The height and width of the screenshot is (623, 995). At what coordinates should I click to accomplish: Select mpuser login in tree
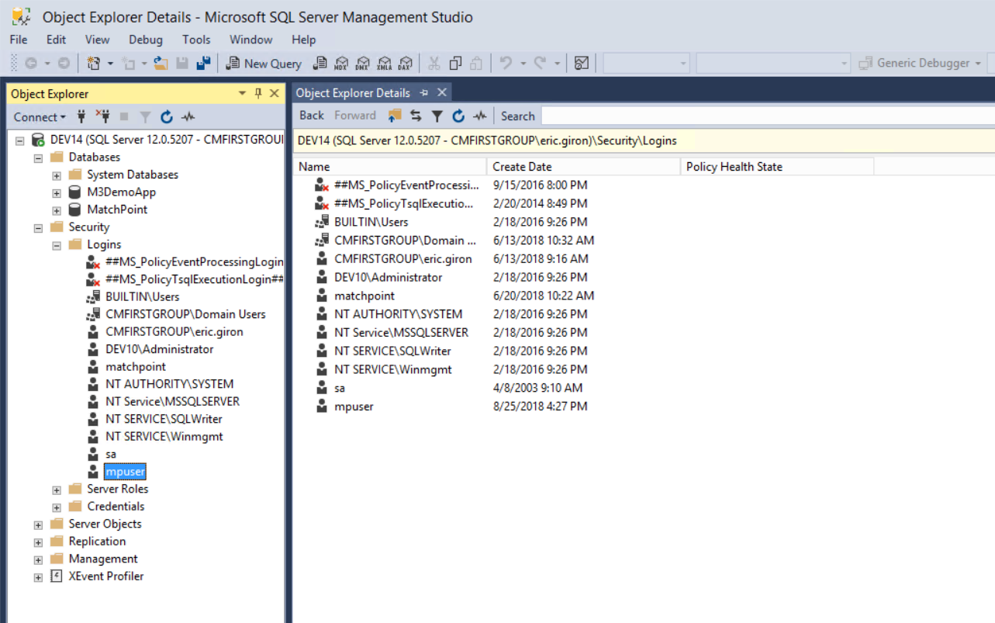tap(125, 472)
